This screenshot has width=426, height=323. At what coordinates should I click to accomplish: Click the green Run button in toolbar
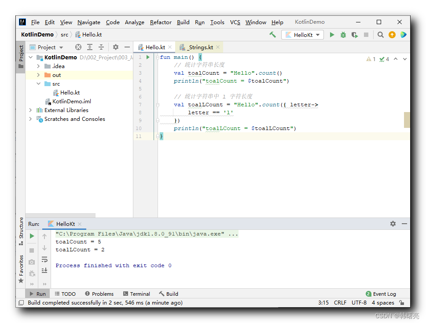coord(332,35)
